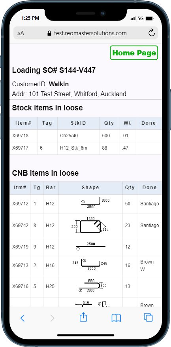171x347 pixels.
Task: Click the green Home Page button
Action: 134,53
